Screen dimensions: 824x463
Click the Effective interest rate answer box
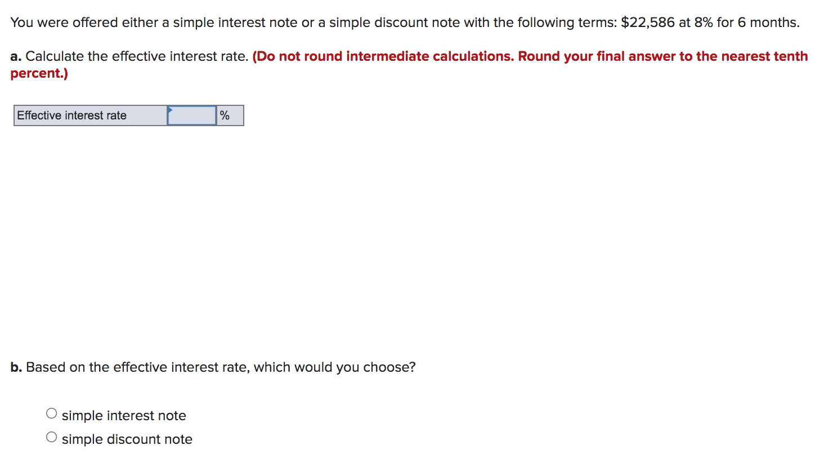tap(191, 115)
